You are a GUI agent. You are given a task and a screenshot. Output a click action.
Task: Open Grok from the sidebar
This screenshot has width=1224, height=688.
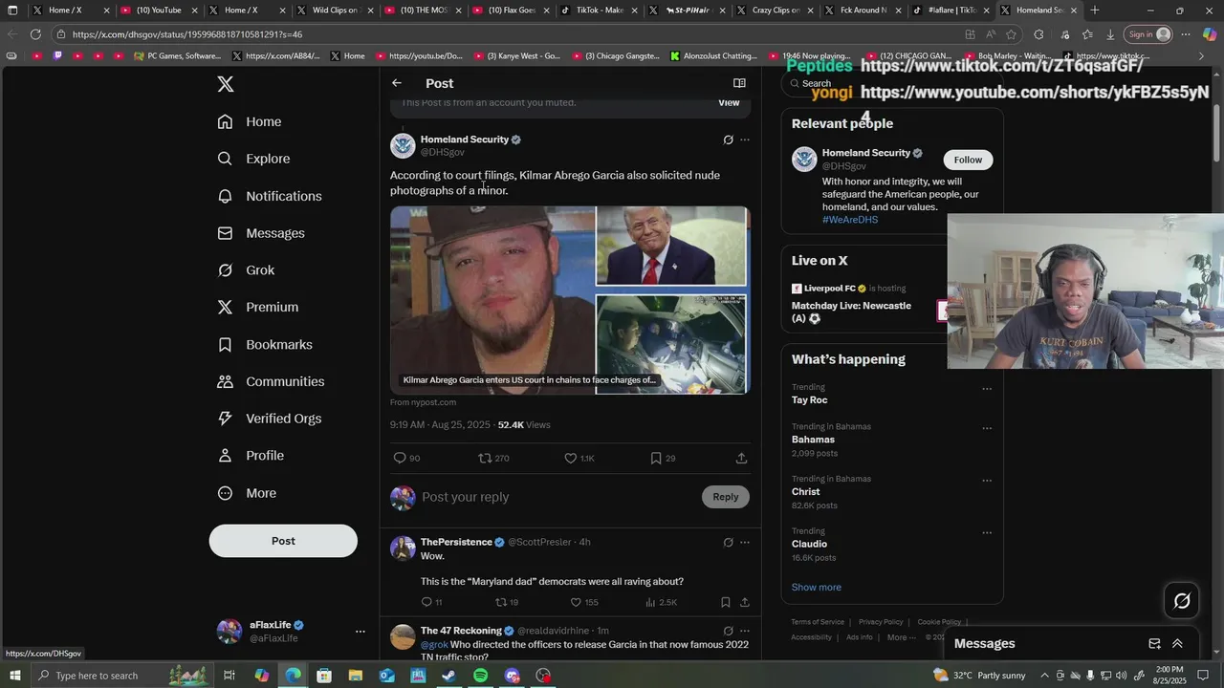(x=246, y=270)
